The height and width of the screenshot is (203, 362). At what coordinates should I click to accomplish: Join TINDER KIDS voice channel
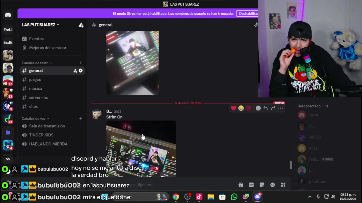point(52,135)
